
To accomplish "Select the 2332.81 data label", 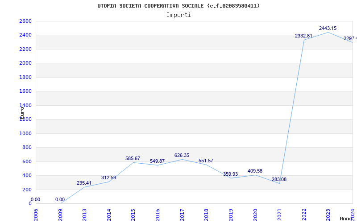I will 303,36.
